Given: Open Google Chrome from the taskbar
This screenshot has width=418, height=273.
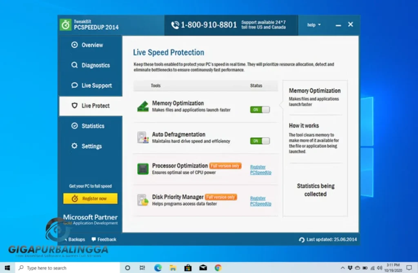Looking at the screenshot, I should pyautogui.click(x=218, y=268).
